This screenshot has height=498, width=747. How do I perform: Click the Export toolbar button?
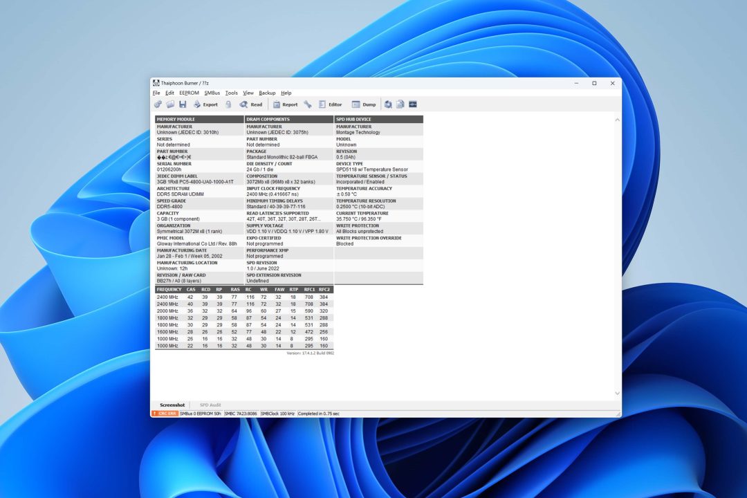point(205,104)
